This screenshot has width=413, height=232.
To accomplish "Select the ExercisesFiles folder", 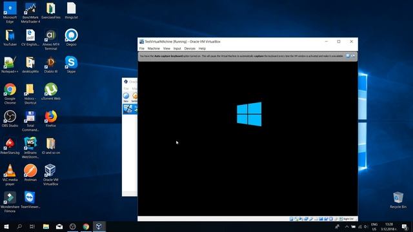I will tap(51, 11).
